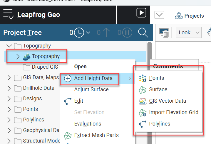
Task: Open the Project Tree search magnifier
Action: (x=143, y=33)
